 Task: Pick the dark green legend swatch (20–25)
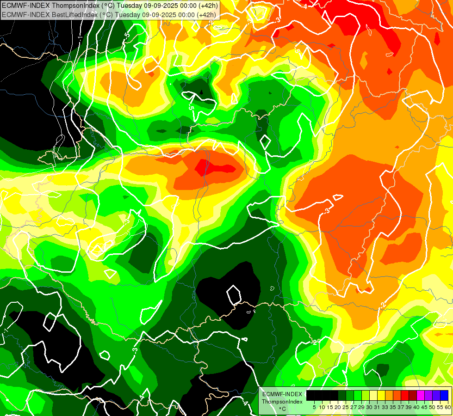click(342, 395)
